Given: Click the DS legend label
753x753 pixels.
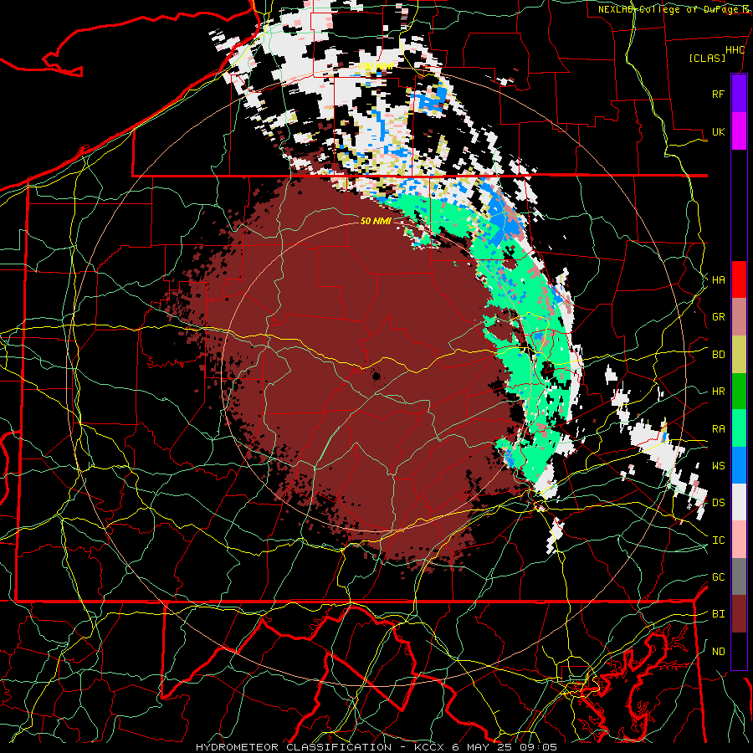Looking at the screenshot, I should pos(718,502).
